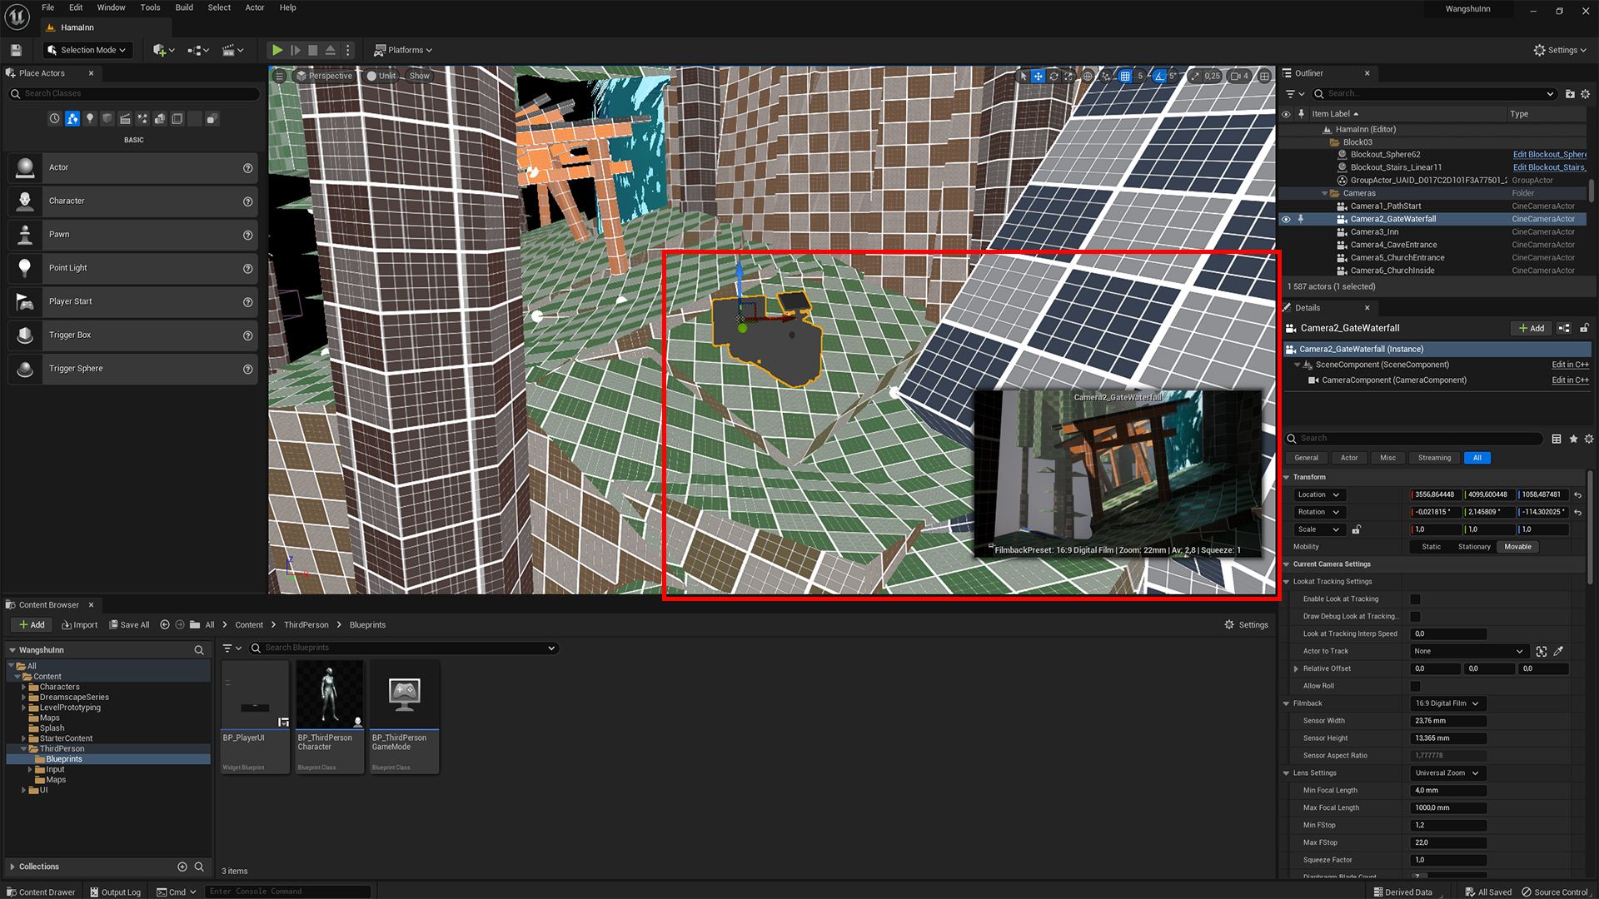Screen dimensions: 1599x899
Task: Select the Lights category in Place Actors
Action: pyautogui.click(x=90, y=119)
